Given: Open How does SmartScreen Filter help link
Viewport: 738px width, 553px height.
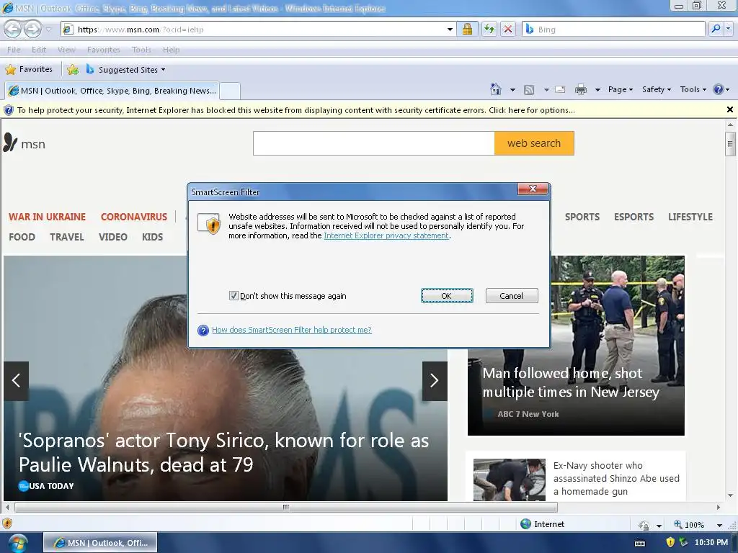Looking at the screenshot, I should pyautogui.click(x=291, y=330).
